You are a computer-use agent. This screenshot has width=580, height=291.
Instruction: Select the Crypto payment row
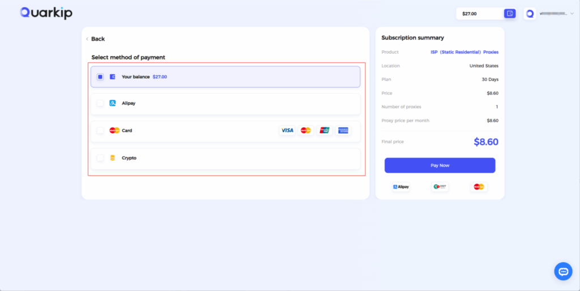[x=225, y=159]
